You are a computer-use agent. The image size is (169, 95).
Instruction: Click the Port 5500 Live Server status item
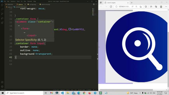pos(81,90)
